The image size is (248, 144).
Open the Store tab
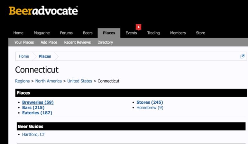pos(200,33)
